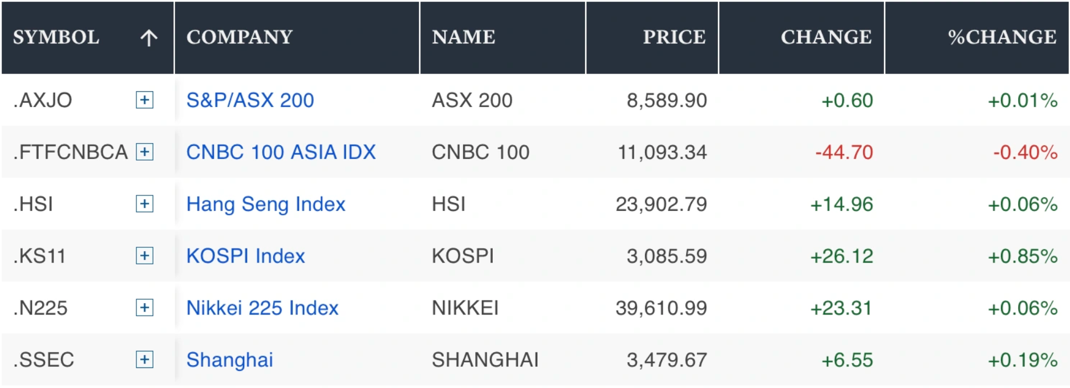Click the sort arrow in Symbol header
The height and width of the screenshot is (388, 1070).
(149, 38)
